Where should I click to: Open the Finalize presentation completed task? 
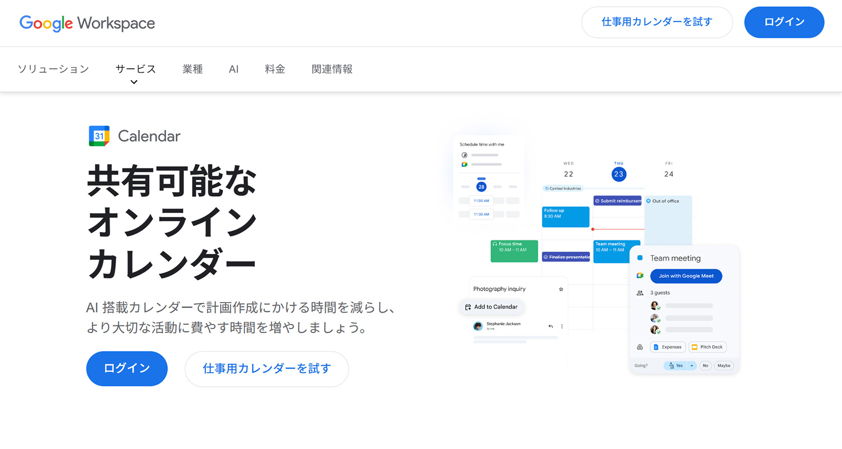(x=566, y=257)
